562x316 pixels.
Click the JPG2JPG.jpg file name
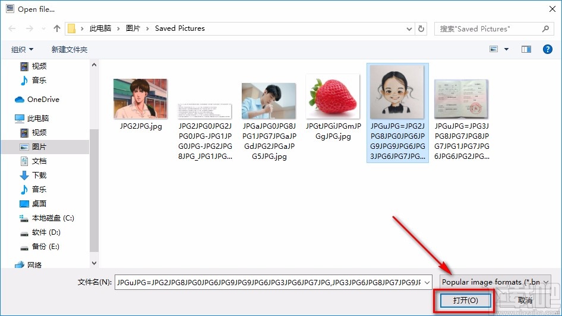[141, 126]
